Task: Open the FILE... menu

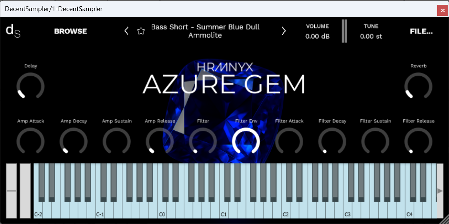Action: 421,31
